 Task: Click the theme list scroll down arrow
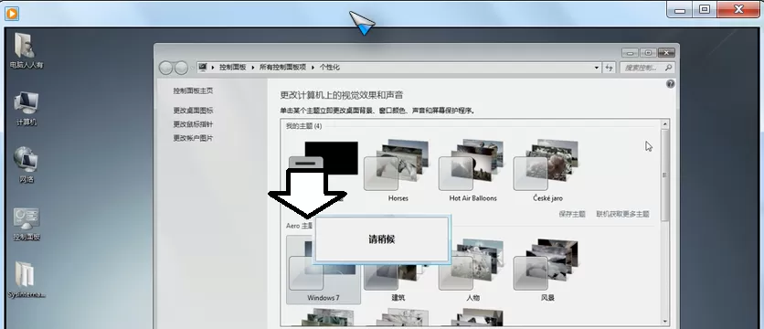(x=664, y=321)
